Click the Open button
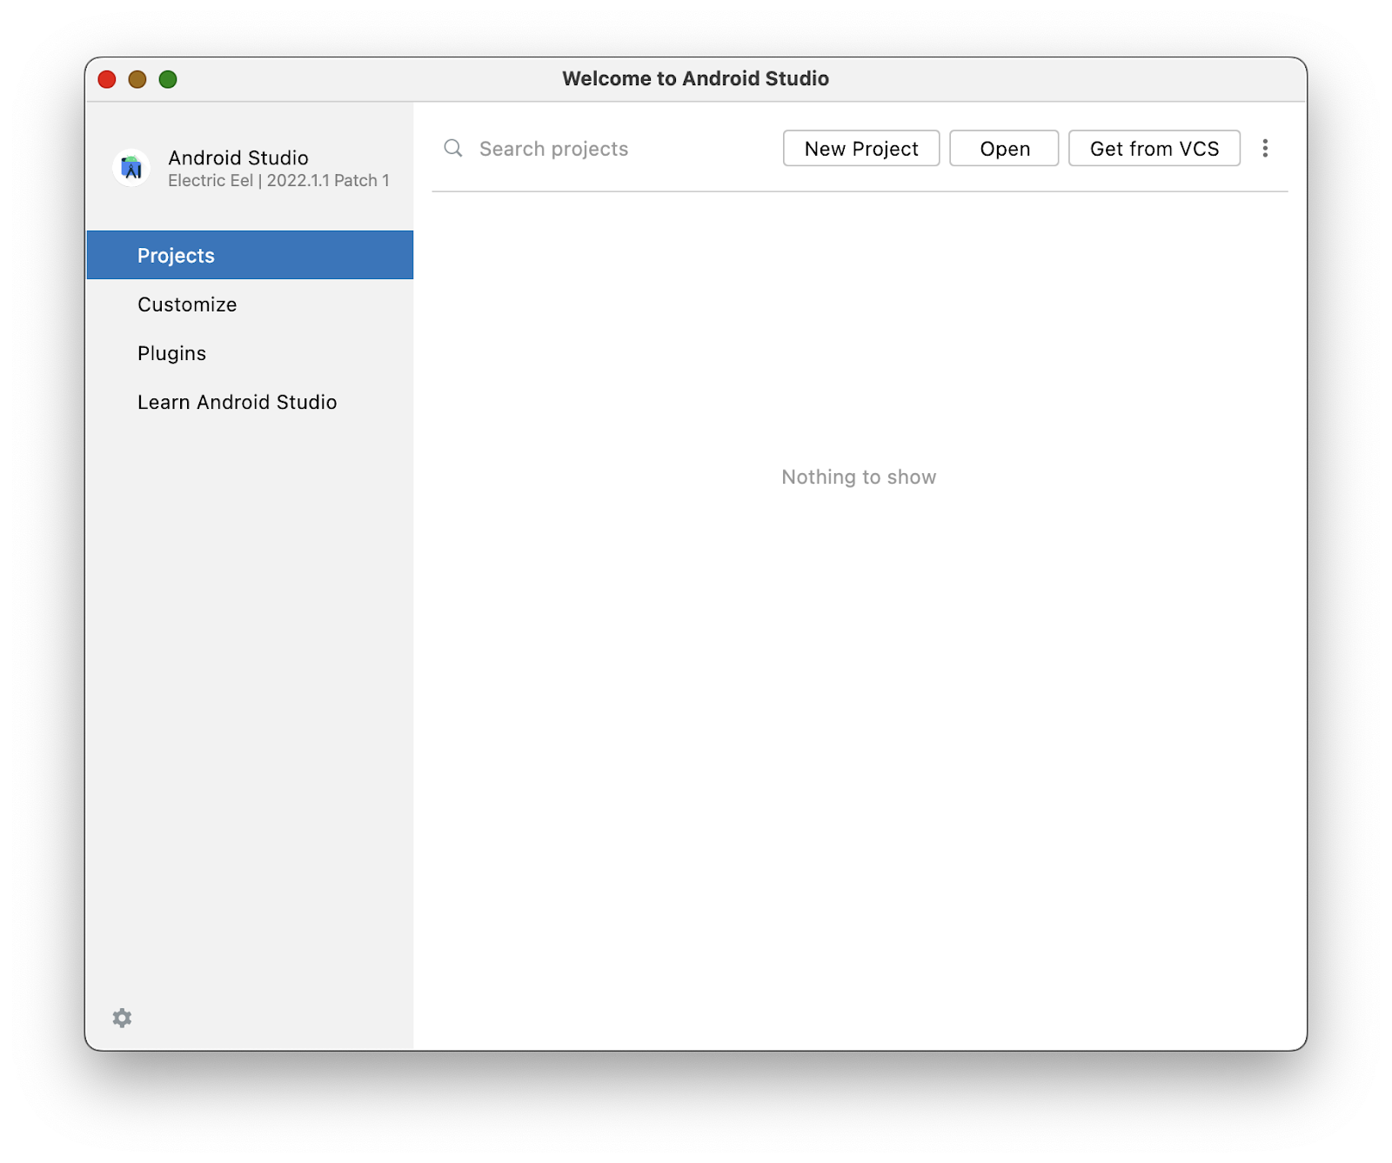 [1004, 149]
